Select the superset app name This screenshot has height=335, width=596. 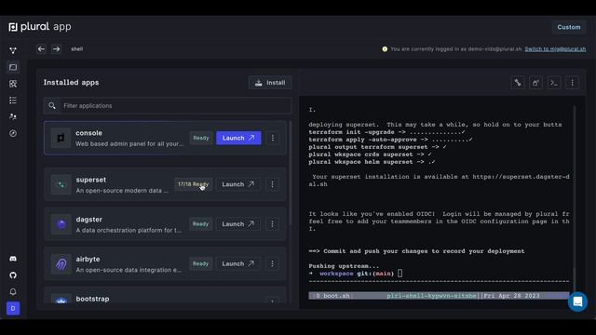pos(91,180)
